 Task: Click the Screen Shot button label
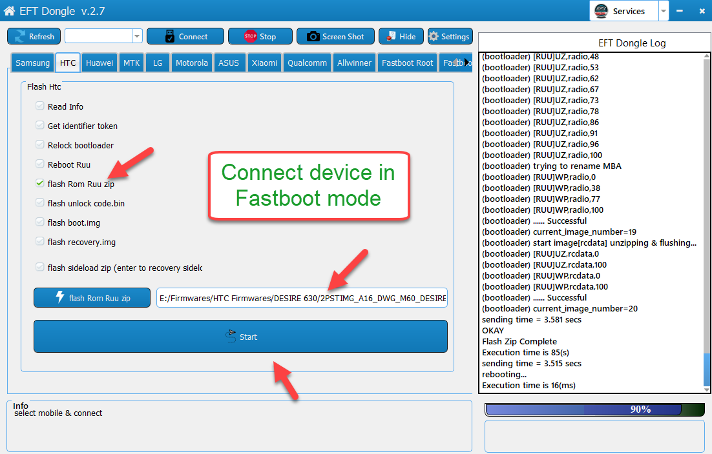click(343, 37)
